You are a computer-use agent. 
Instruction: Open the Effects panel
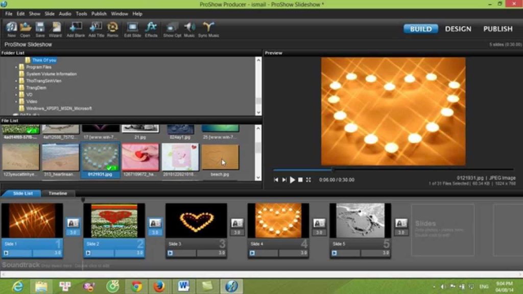pos(152,29)
